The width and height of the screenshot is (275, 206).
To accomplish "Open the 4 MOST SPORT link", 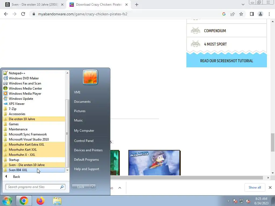I will 227,44.
